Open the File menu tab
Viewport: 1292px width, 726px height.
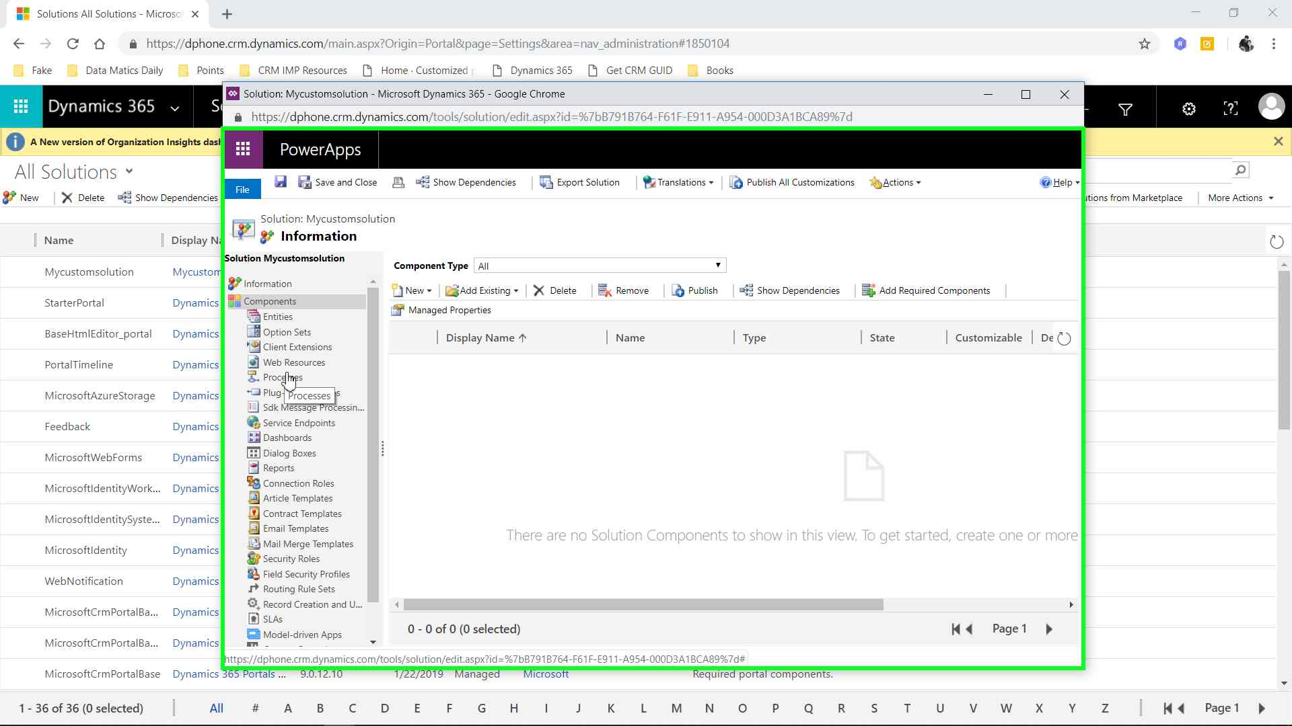(x=242, y=190)
